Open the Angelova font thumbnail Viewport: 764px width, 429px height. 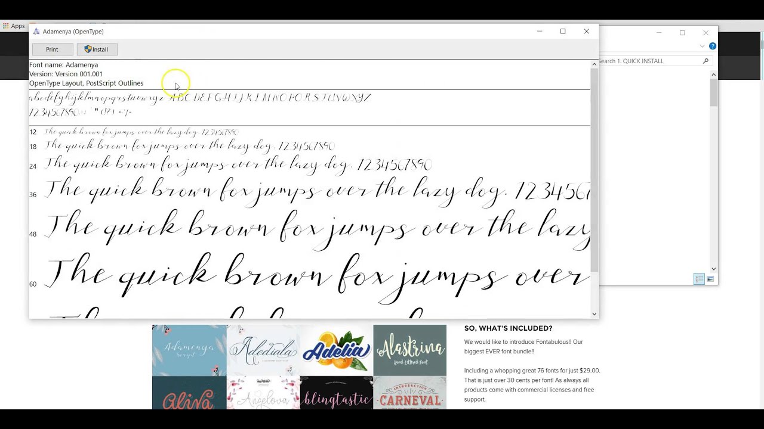coord(263,393)
